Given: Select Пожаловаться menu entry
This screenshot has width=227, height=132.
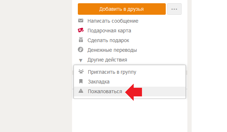Looking at the screenshot, I should [x=105, y=91].
